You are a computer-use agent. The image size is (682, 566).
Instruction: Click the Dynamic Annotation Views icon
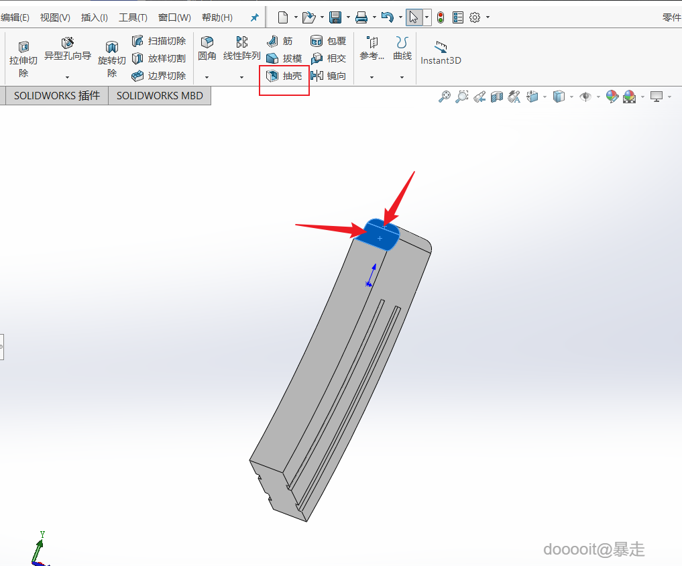514,97
